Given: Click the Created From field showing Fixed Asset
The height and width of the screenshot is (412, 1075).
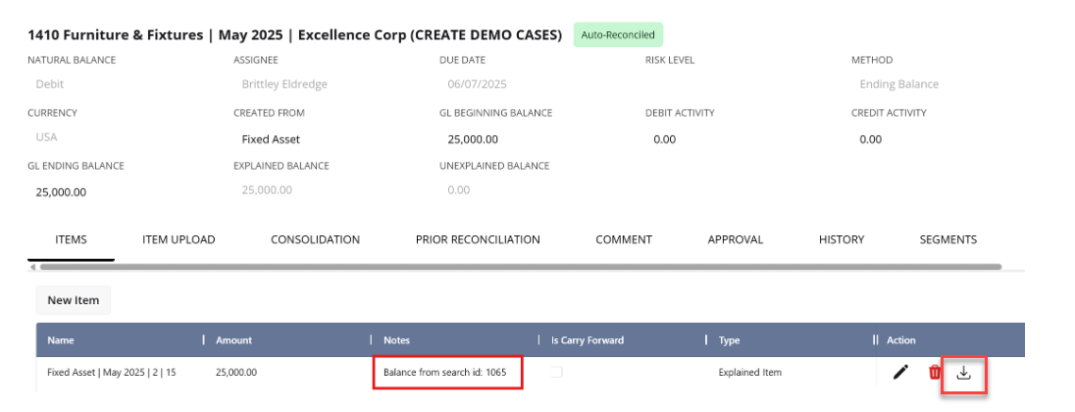Looking at the screenshot, I should (x=271, y=139).
